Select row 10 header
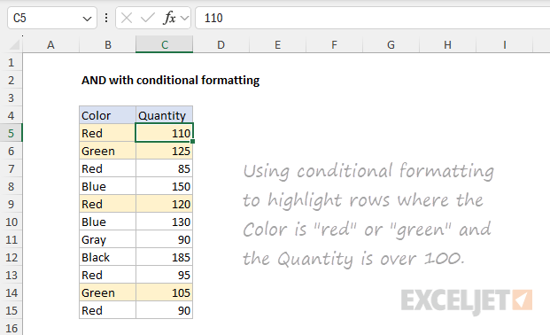 [12, 222]
